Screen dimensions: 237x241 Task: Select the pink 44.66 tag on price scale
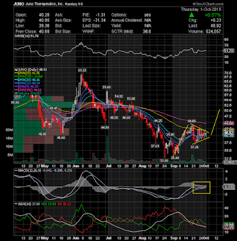pos(229,124)
